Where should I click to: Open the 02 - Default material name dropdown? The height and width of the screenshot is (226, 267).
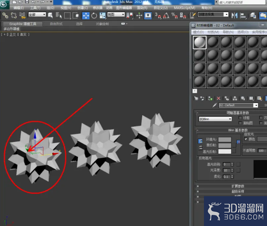(x=256, y=105)
